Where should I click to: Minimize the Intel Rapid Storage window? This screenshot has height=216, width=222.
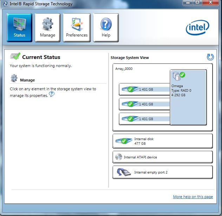click(188, 2)
